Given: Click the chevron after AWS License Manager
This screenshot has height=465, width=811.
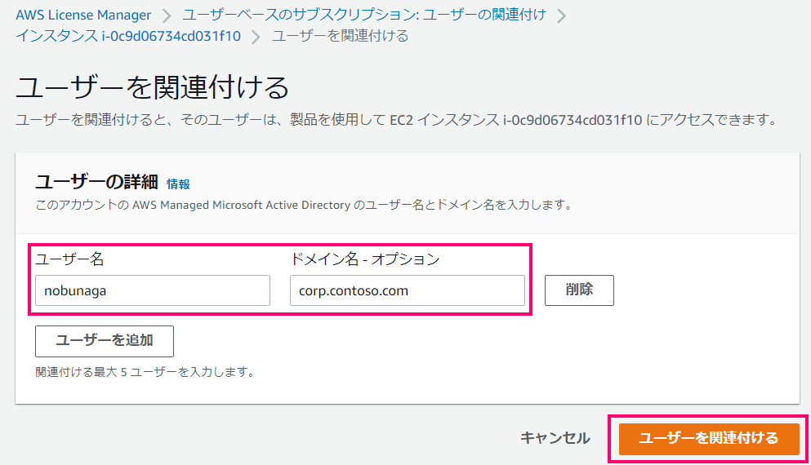Looking at the screenshot, I should [167, 15].
